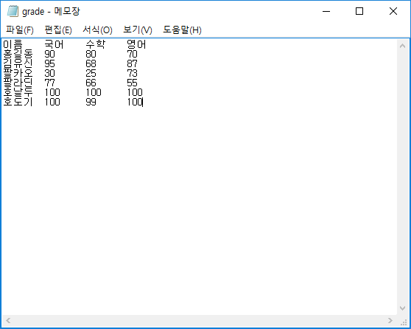Click 호도기's 영어 score 100
411x329 pixels.
tap(135, 102)
